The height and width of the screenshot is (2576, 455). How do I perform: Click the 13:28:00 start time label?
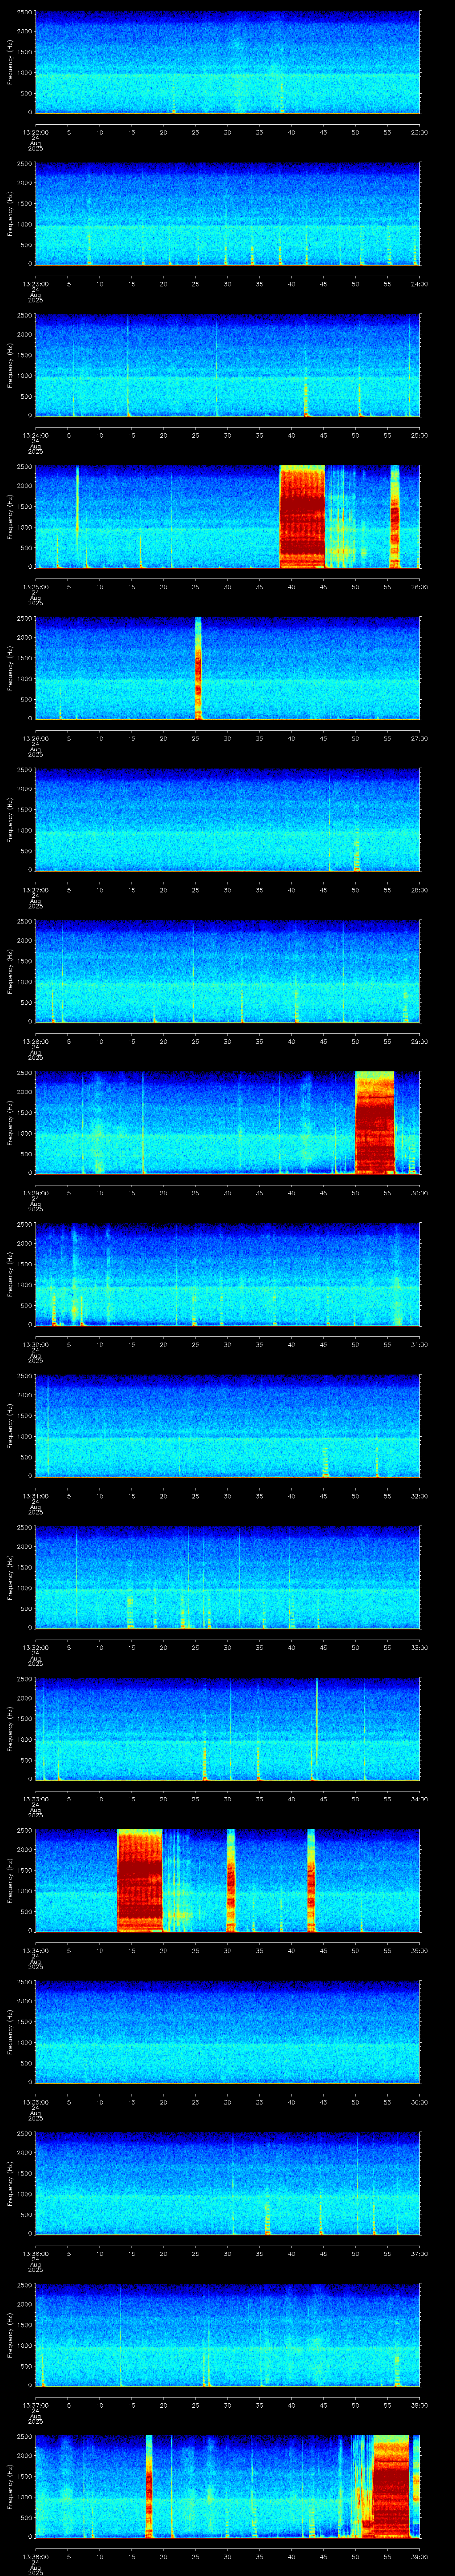[35, 1041]
